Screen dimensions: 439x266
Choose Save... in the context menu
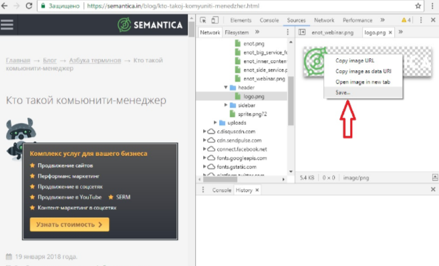coord(363,92)
